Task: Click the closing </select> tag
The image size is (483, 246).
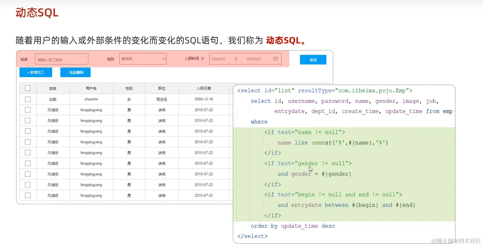Action: pos(252,236)
